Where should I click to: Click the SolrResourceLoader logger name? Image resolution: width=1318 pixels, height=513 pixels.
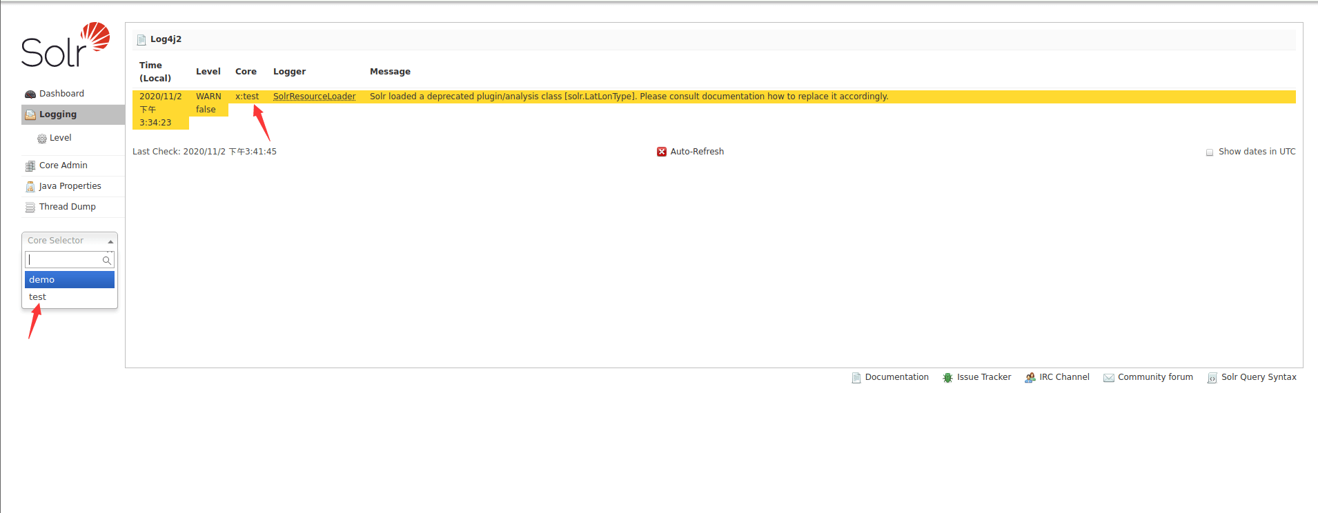click(314, 97)
